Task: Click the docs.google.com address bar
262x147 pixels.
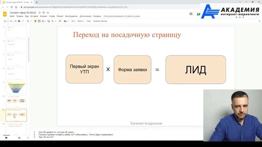Action: coord(75,7)
